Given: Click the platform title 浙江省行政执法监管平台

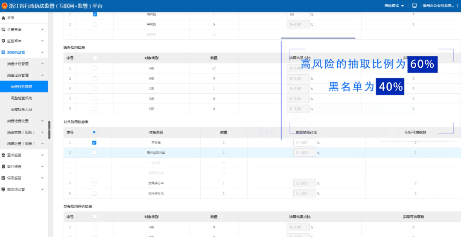Looking at the screenshot, I should pos(55,6).
